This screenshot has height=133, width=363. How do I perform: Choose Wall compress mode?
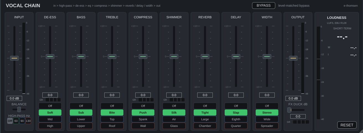(x=143, y=126)
